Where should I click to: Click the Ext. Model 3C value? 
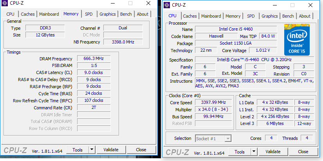[255, 74]
